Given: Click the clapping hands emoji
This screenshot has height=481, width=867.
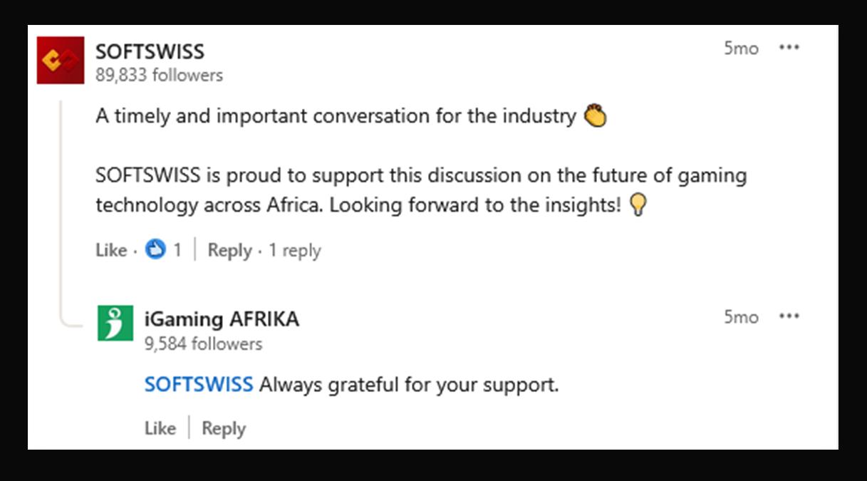Looking at the screenshot, I should (x=595, y=115).
